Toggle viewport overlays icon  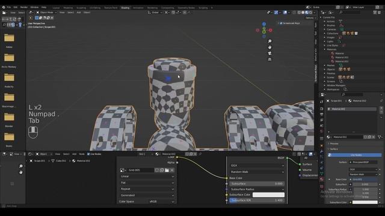coord(285,13)
